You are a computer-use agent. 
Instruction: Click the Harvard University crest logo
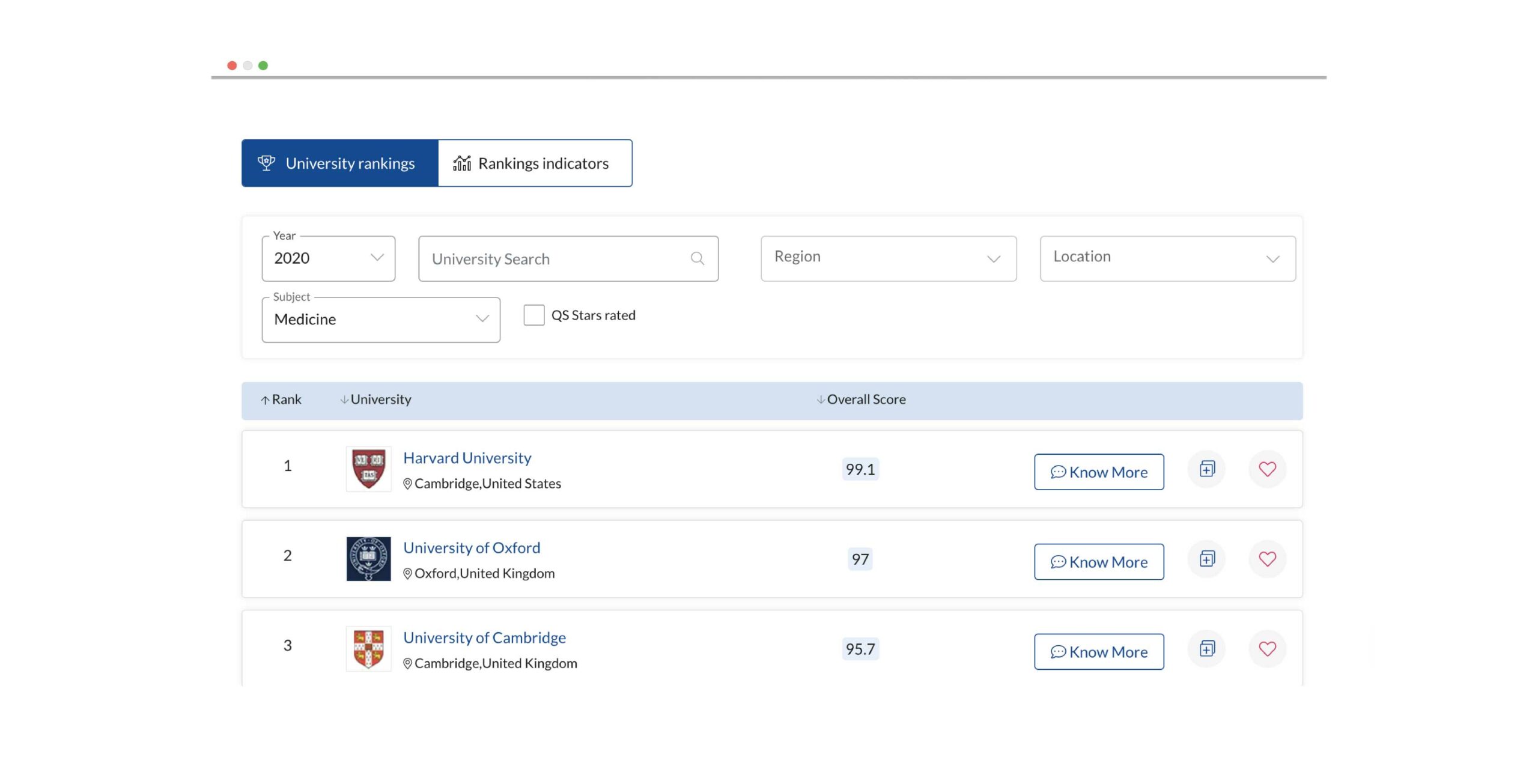click(x=368, y=469)
